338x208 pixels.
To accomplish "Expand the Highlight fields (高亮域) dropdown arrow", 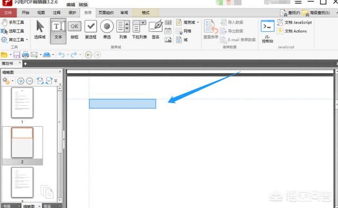I will point(198,22).
